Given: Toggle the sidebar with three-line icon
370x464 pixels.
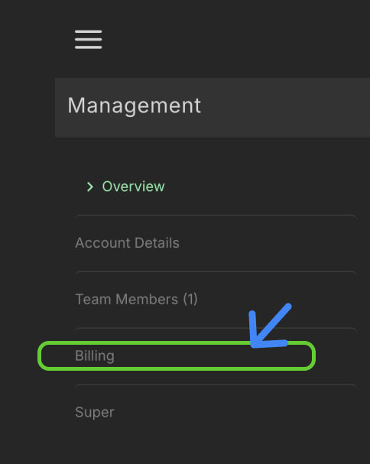Looking at the screenshot, I should 88,39.
